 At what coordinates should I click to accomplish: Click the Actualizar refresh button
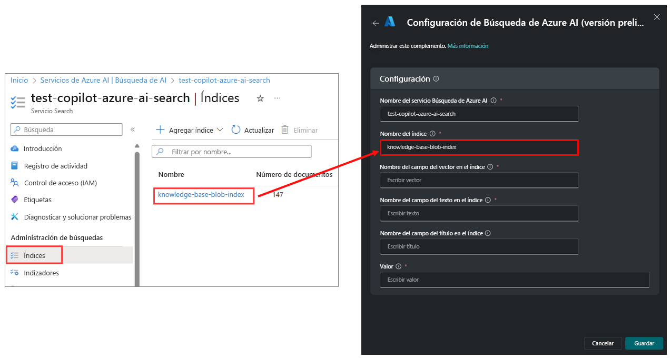click(x=253, y=130)
